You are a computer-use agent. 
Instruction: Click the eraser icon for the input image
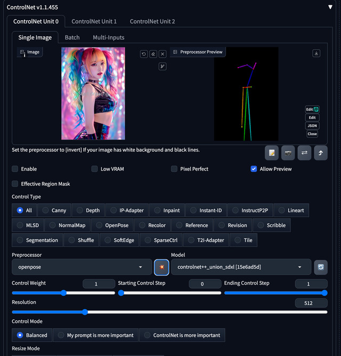153,54
